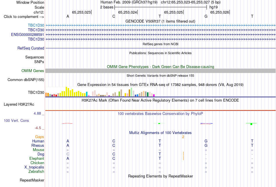Click base G in the complement row
This screenshot has width=276, height=187.
click(206, 16)
